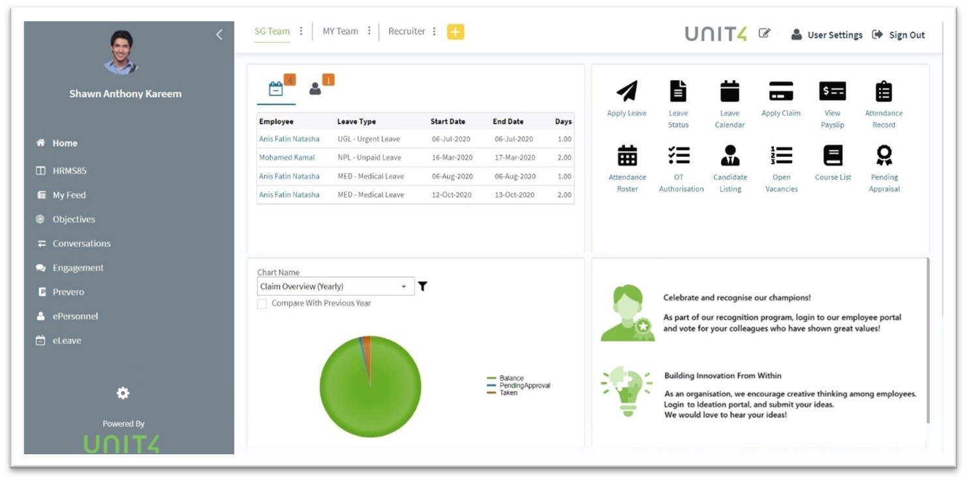Open Anis Fatin Natasha's urgent leave request
The width and height of the screenshot is (967, 481).
pos(289,139)
